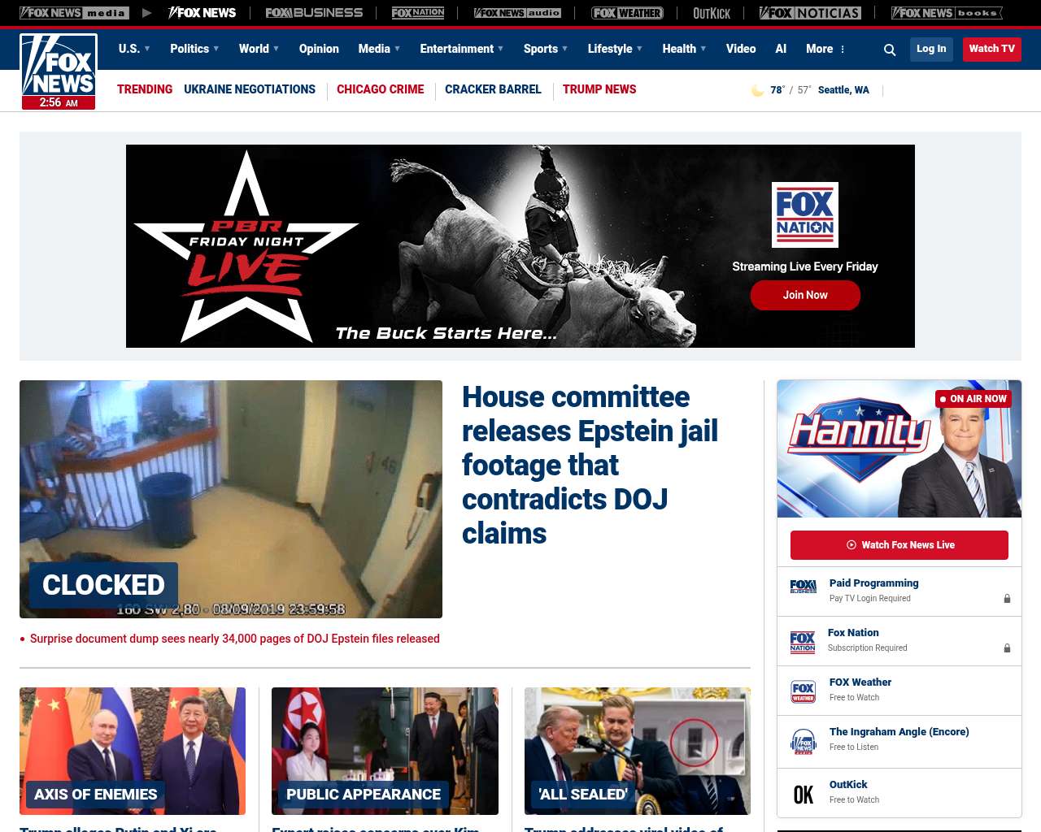Click the PBR Friday Night Live banner
The image size is (1041, 832).
coord(520,246)
